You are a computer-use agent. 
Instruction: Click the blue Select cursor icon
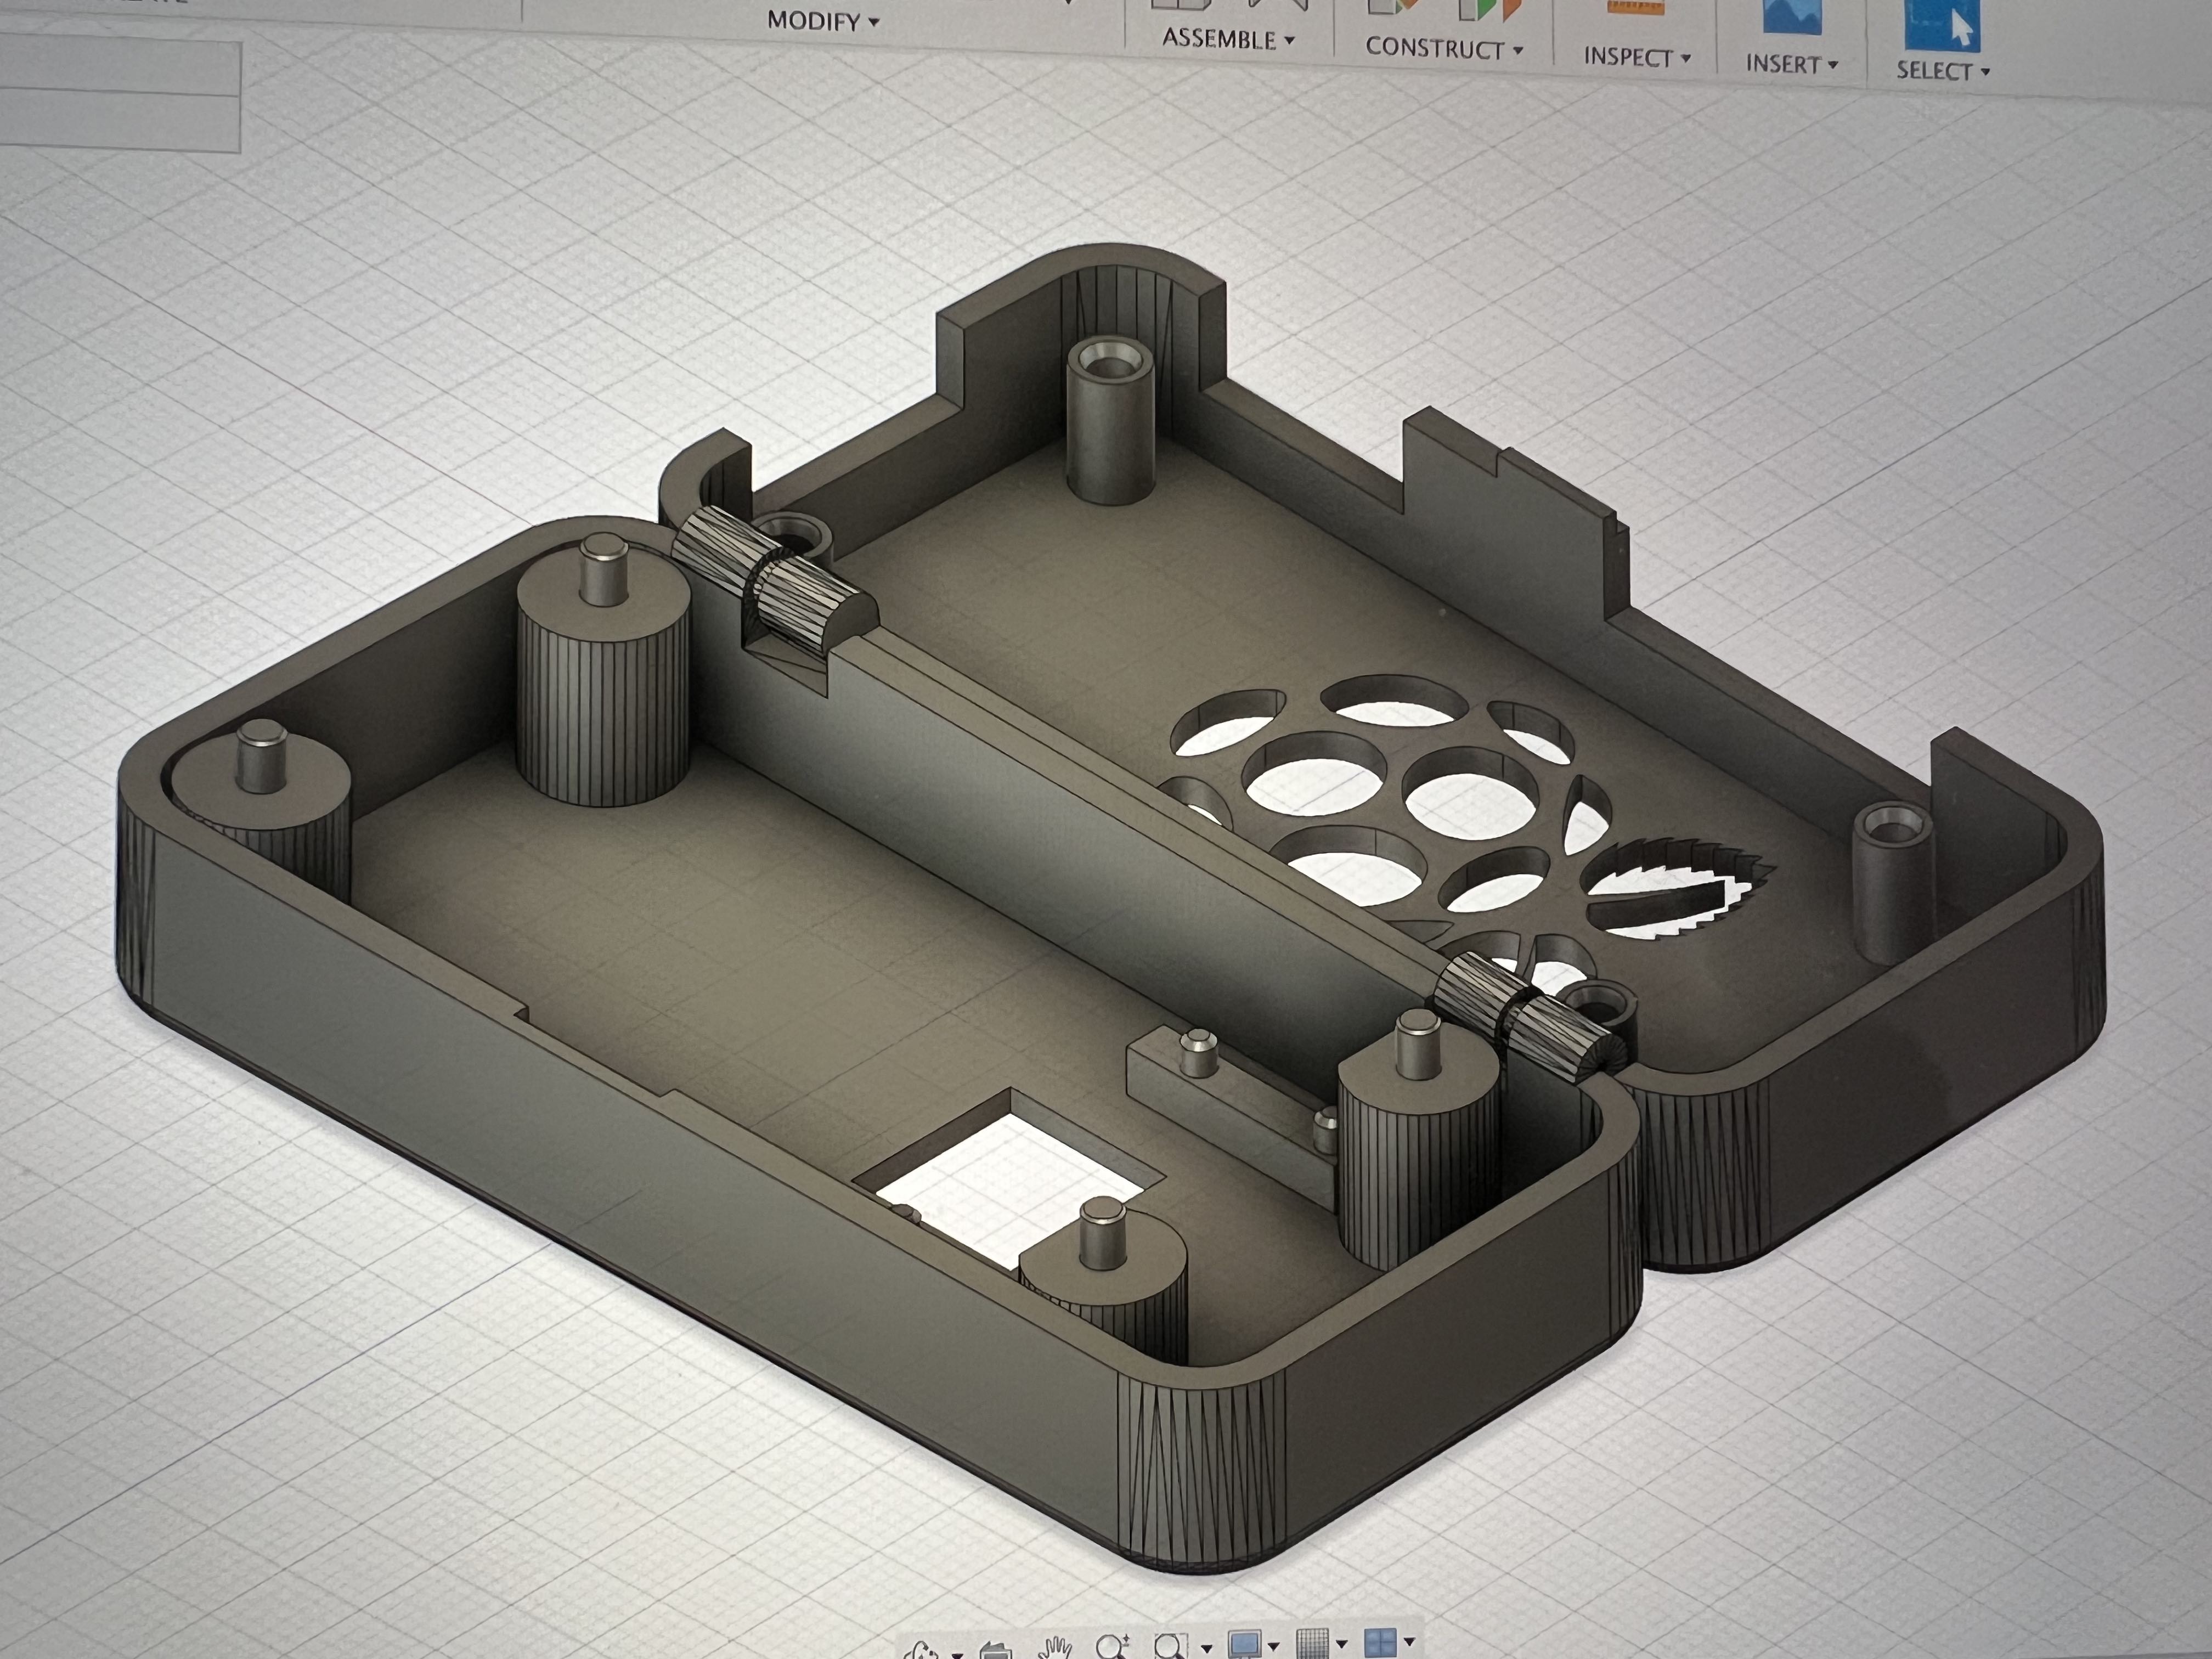pyautogui.click(x=1943, y=24)
